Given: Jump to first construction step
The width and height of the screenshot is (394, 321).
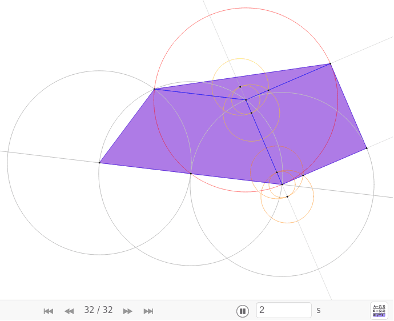Looking at the screenshot, I should pos(48,311).
